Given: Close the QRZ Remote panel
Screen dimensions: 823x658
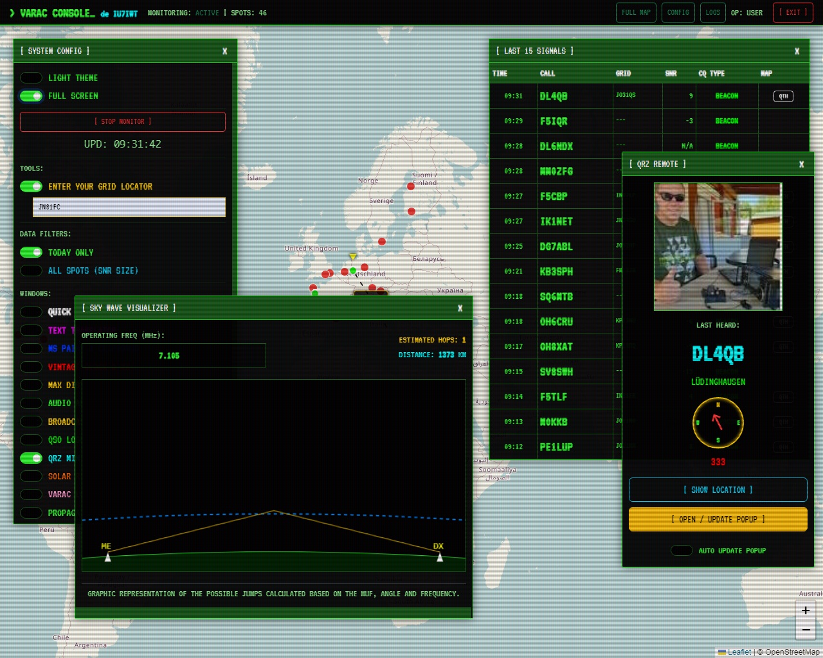Looking at the screenshot, I should coord(801,164).
